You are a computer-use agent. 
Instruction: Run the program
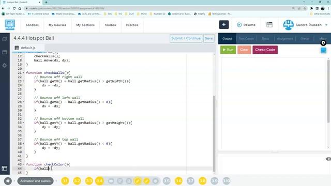pos(228,50)
